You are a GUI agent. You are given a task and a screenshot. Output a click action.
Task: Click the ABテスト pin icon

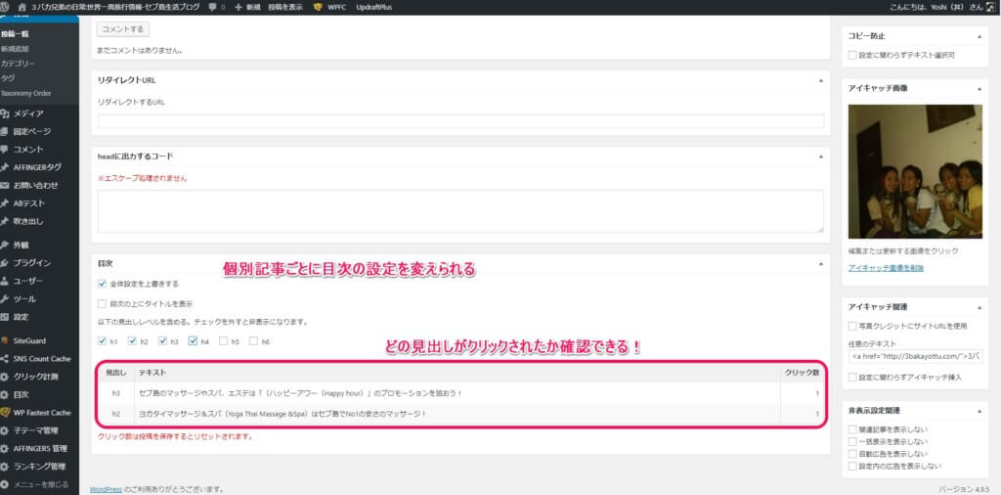pyautogui.click(x=5, y=203)
